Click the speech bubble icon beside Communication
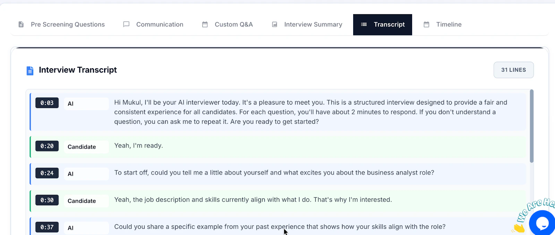555x235 pixels. click(126, 24)
